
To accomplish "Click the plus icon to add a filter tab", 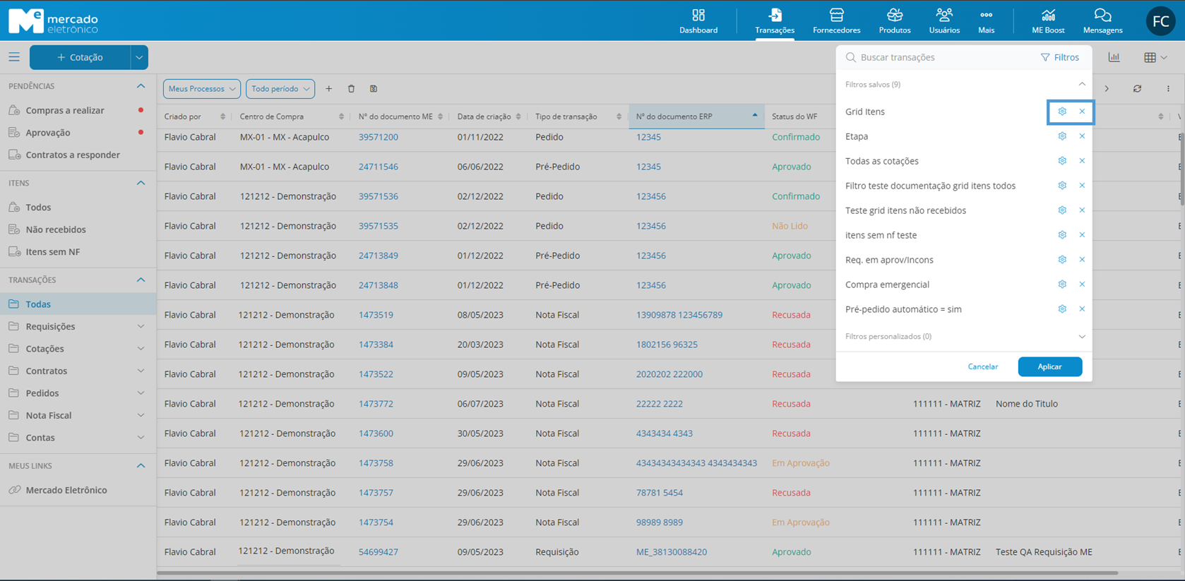I will pos(328,89).
